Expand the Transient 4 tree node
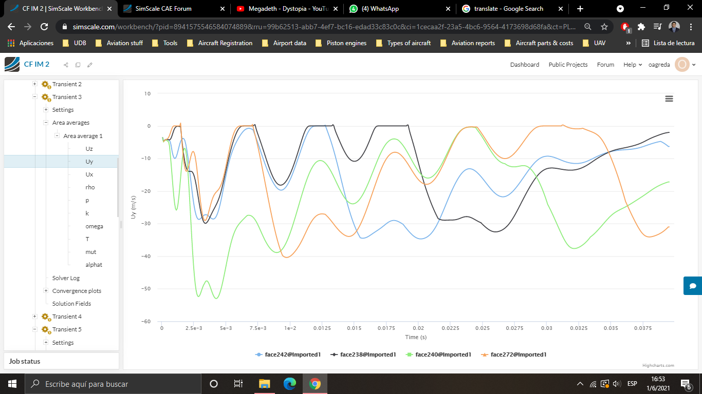Viewport: 702px width, 394px height. [34, 317]
